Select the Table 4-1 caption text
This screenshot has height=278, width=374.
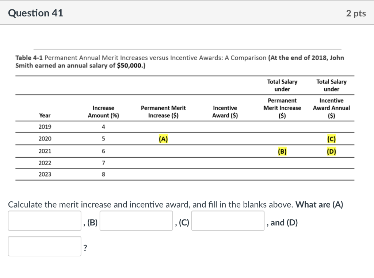coord(180,61)
